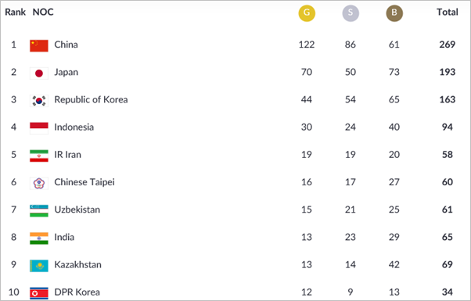Click the DPR Korea flag icon

point(39,293)
